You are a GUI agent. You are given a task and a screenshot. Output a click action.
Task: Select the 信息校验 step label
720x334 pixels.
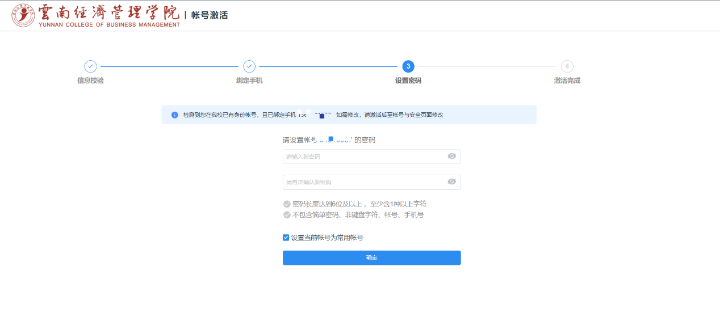pos(90,81)
